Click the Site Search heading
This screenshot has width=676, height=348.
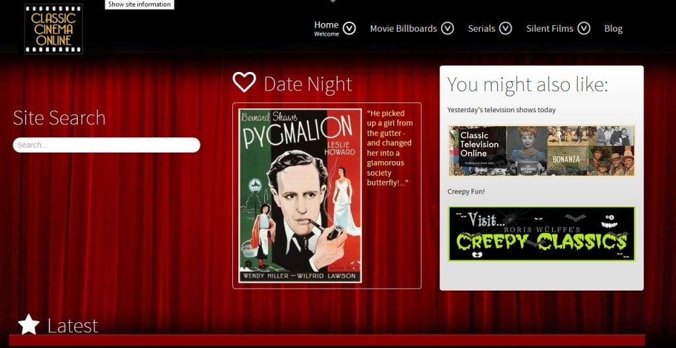pos(59,118)
